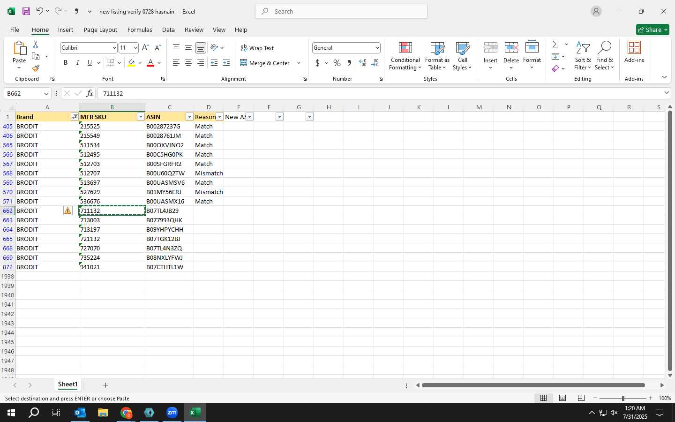Viewport: 675px width, 422px height.
Task: Save the workbook with the Save icon
Action: pos(26,11)
